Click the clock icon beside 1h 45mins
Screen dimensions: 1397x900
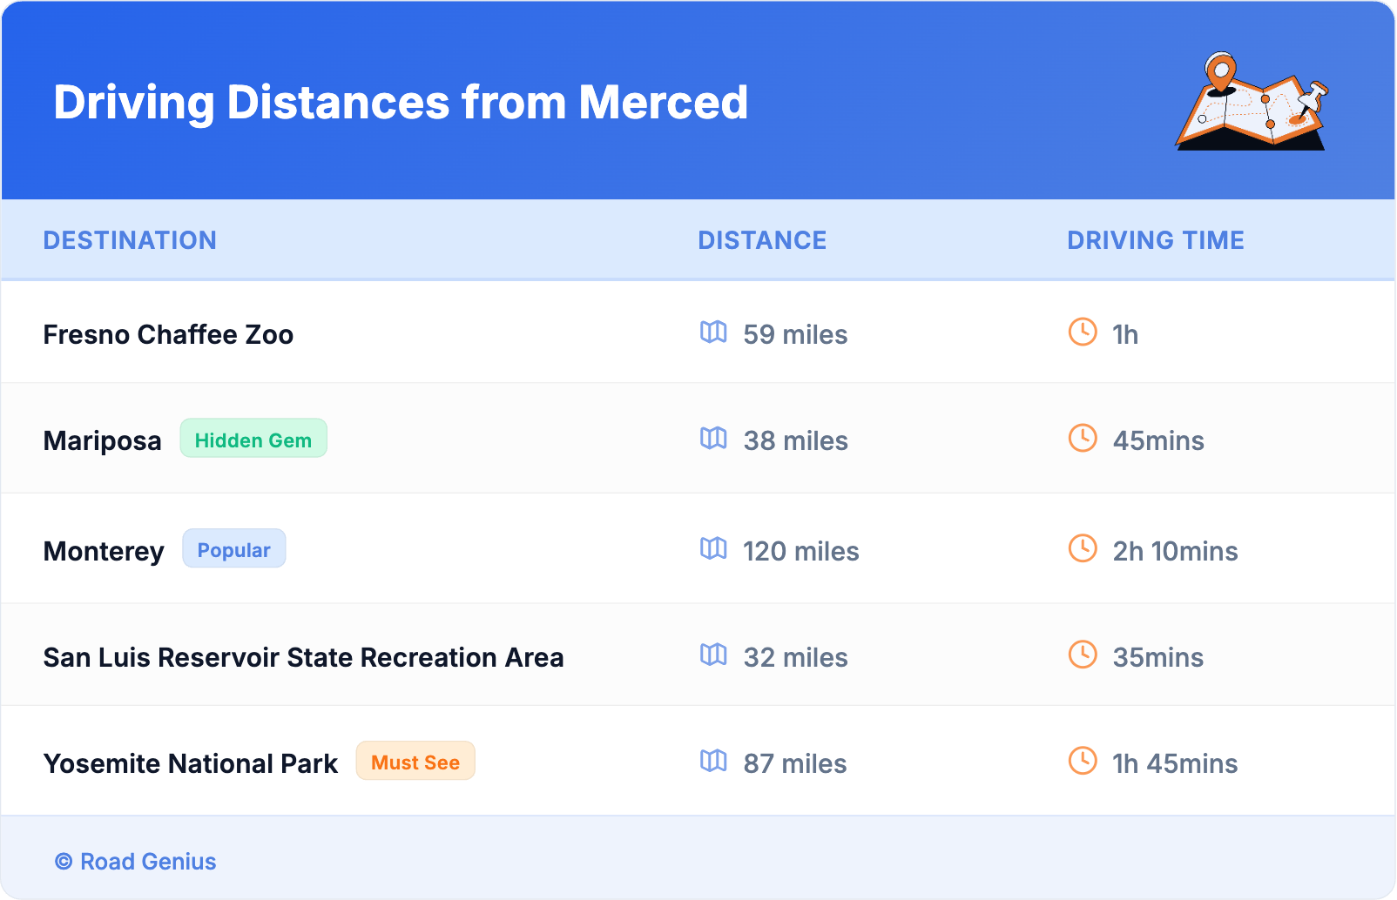[x=1083, y=761]
